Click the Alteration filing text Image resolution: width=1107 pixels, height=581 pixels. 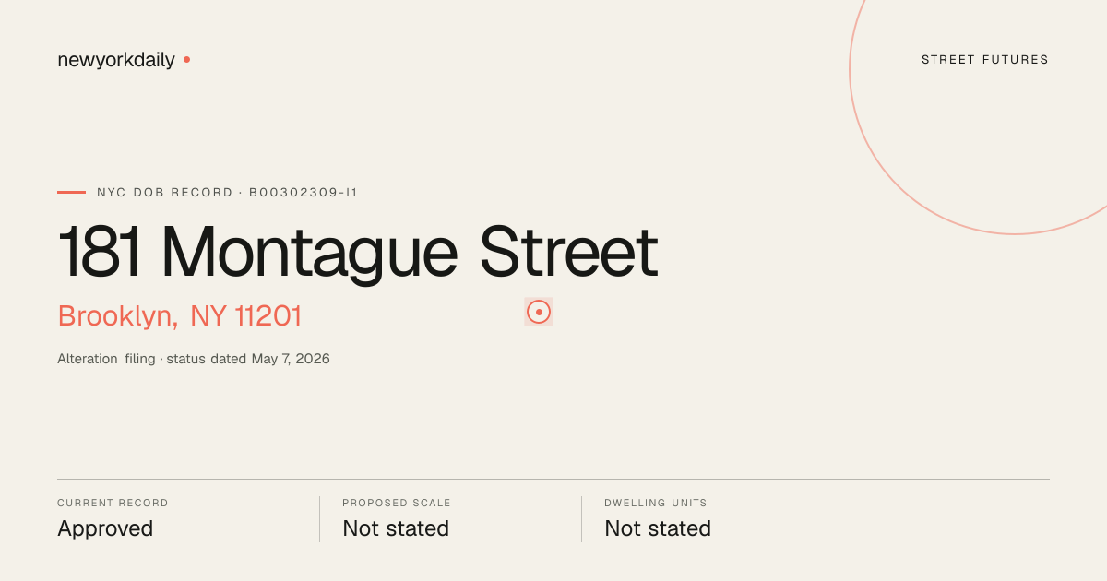pos(106,359)
